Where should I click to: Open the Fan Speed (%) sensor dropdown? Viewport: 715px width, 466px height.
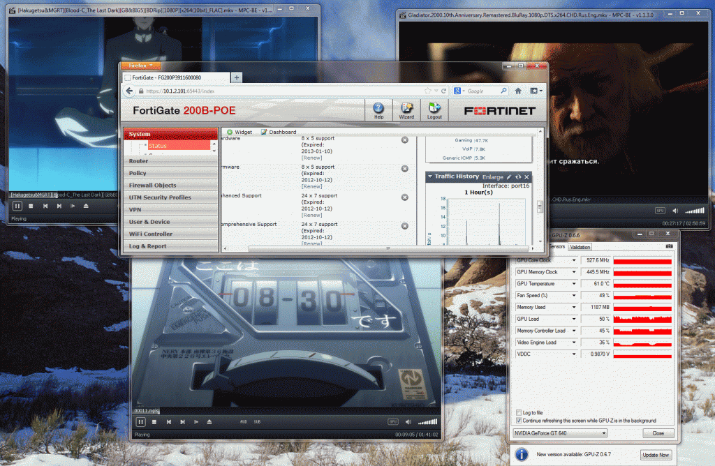click(574, 296)
